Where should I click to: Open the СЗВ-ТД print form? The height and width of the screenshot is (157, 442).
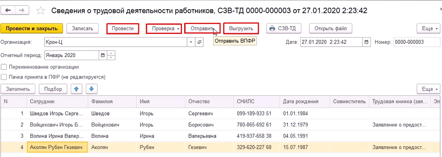[285, 28]
